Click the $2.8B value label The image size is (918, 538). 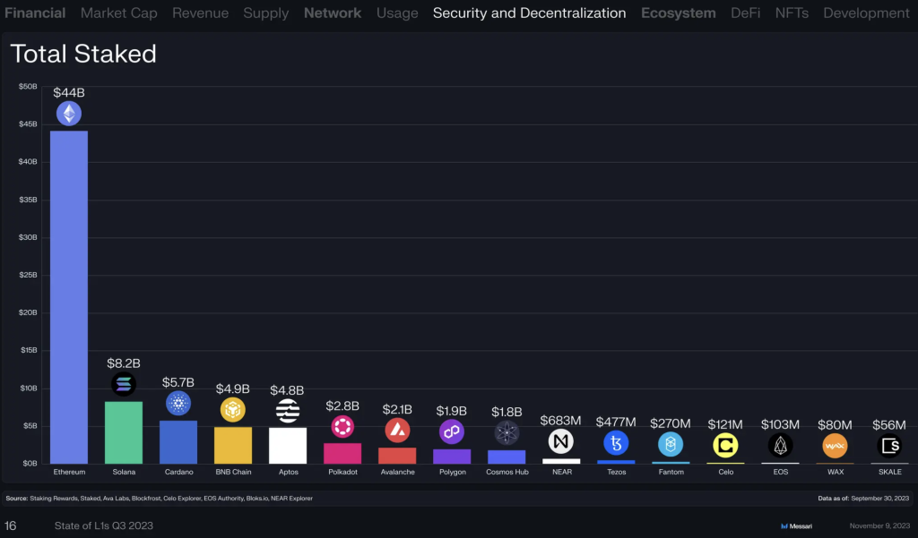[342, 406]
